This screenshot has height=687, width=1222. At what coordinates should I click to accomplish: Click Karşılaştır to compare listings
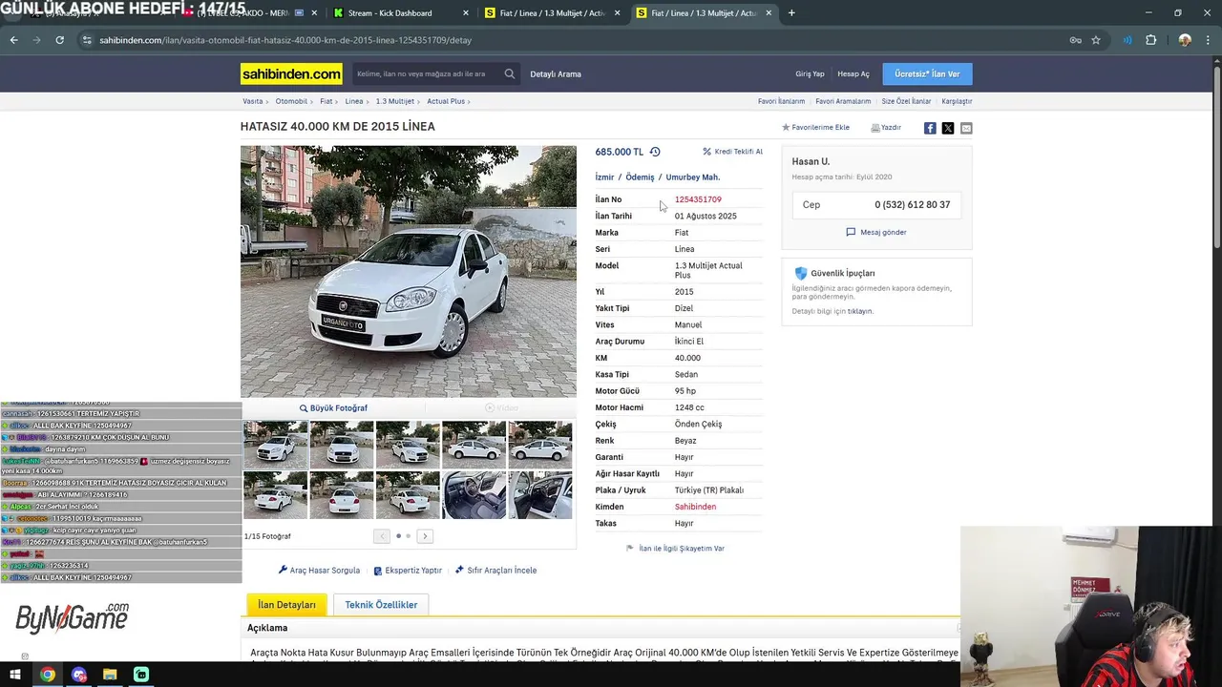(x=957, y=101)
